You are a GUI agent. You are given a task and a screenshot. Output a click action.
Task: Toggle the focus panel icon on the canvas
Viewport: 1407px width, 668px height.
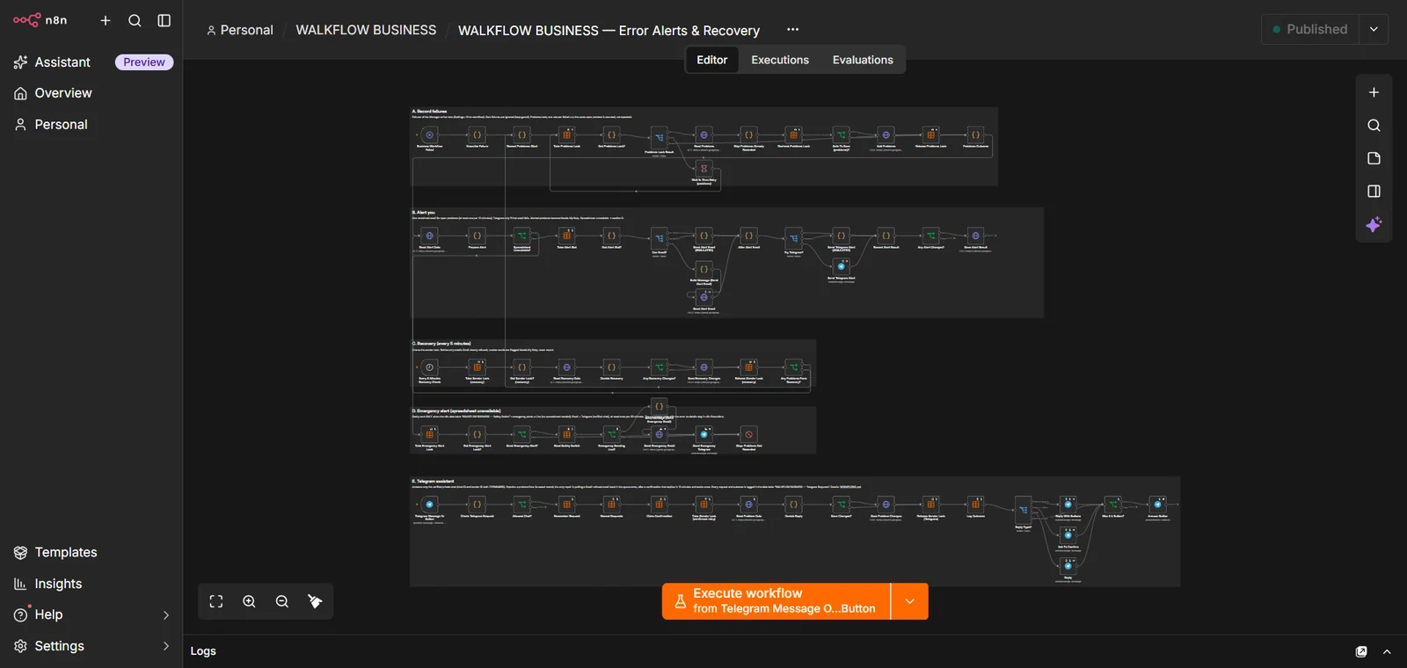click(1374, 191)
